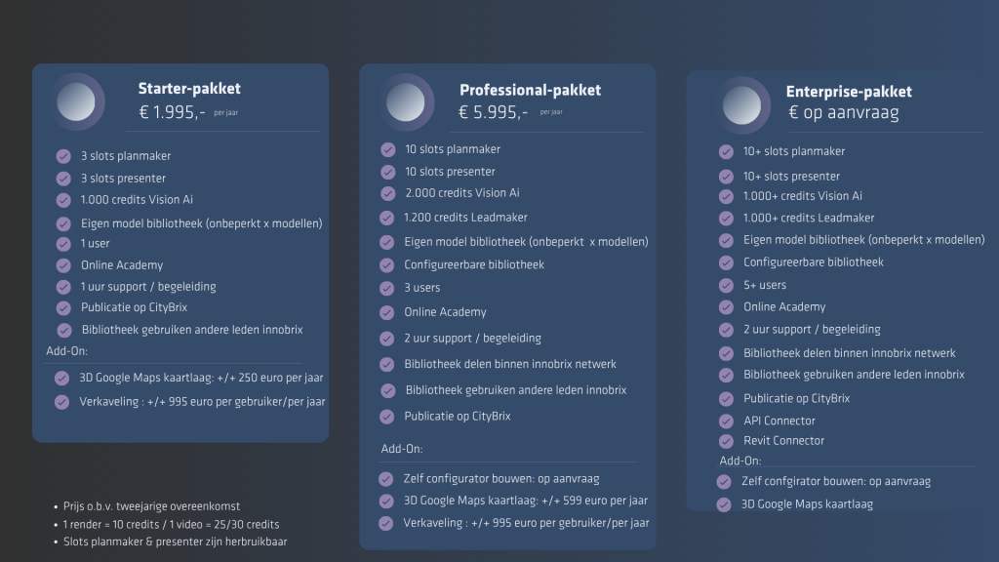This screenshot has width=999, height=562.
Task: Select the Starter-pakket title
Action: pos(189,89)
